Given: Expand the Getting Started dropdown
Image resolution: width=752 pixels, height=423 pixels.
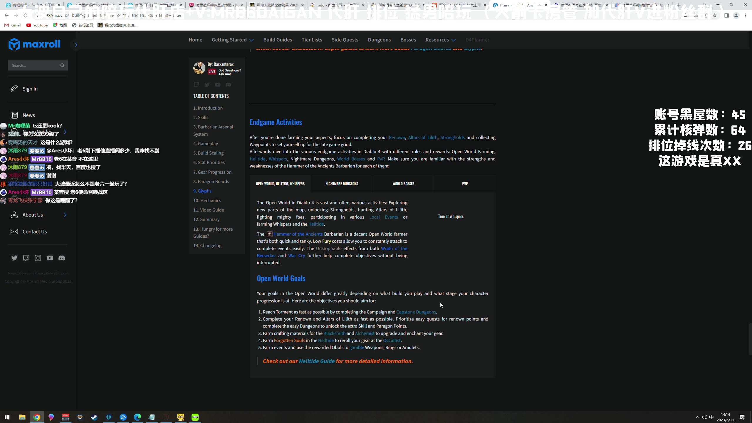Looking at the screenshot, I should 233,40.
